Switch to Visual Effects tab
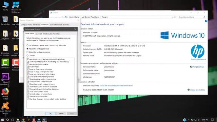 29,34
